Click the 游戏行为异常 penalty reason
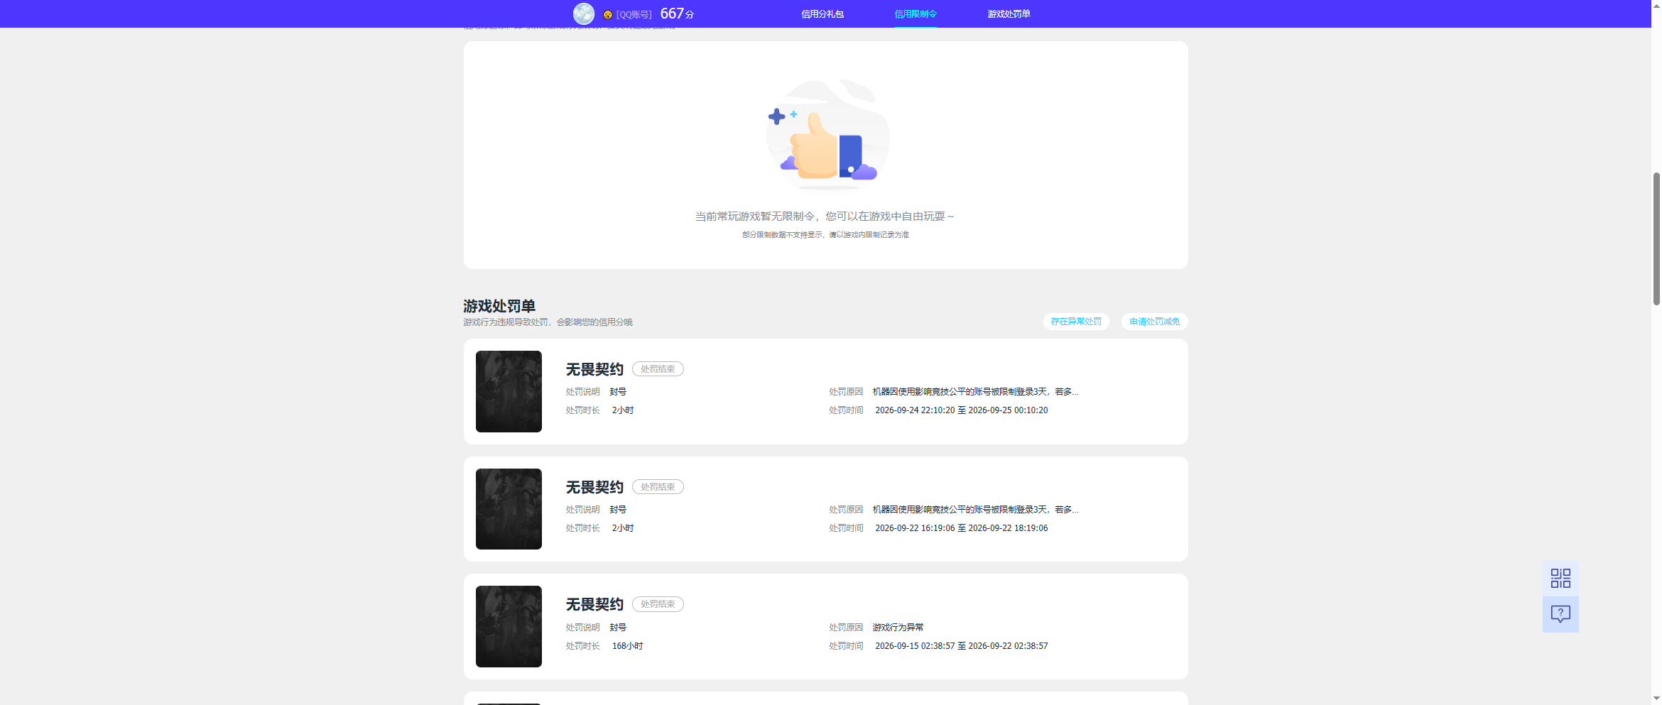This screenshot has width=1662, height=705. pyautogui.click(x=898, y=628)
